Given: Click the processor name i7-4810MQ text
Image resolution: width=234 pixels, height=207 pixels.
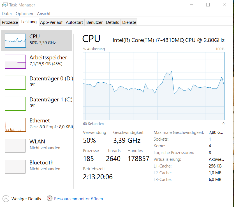Looking at the screenshot, I should [168, 40].
